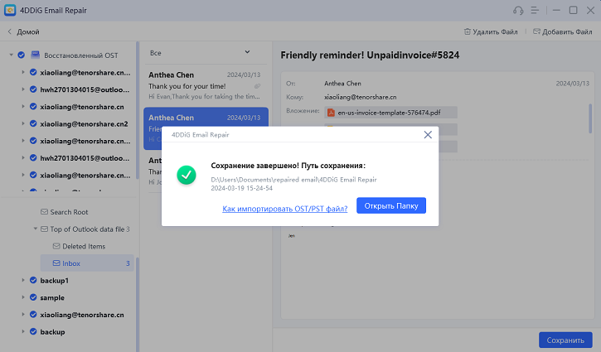Select the Search Root folder
Screen dimensions: 601x352
click(69, 212)
